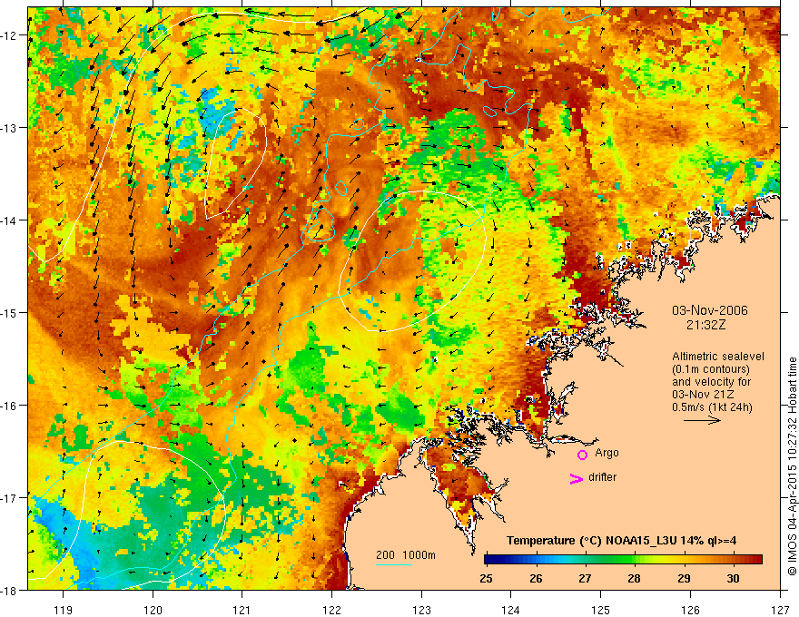The image size is (799, 617).
Task: Click the longitude axis label 122
Action: click(x=331, y=610)
